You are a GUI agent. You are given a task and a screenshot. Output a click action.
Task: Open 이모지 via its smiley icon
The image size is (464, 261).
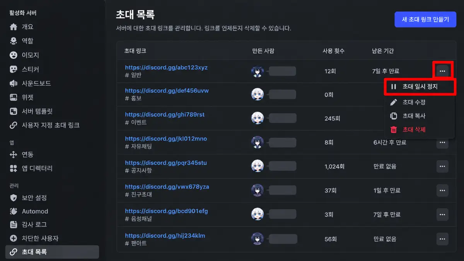click(x=14, y=55)
